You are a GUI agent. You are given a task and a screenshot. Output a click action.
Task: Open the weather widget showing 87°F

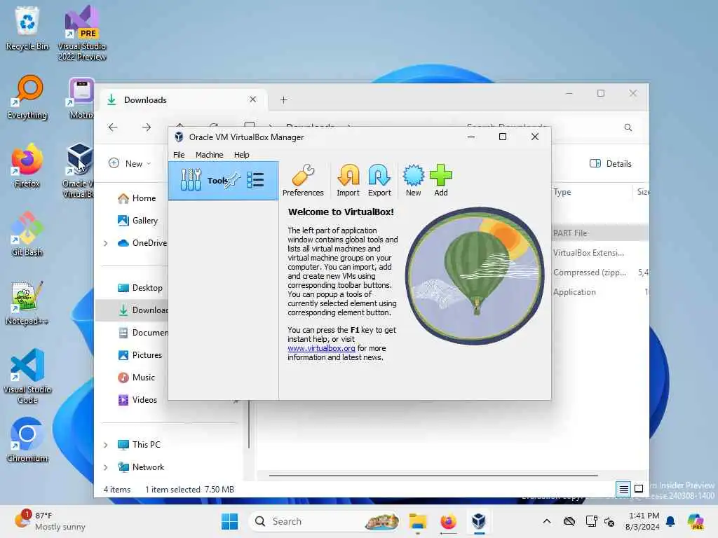[50, 521]
